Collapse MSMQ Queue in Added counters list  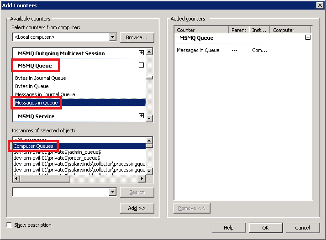coord(308,37)
